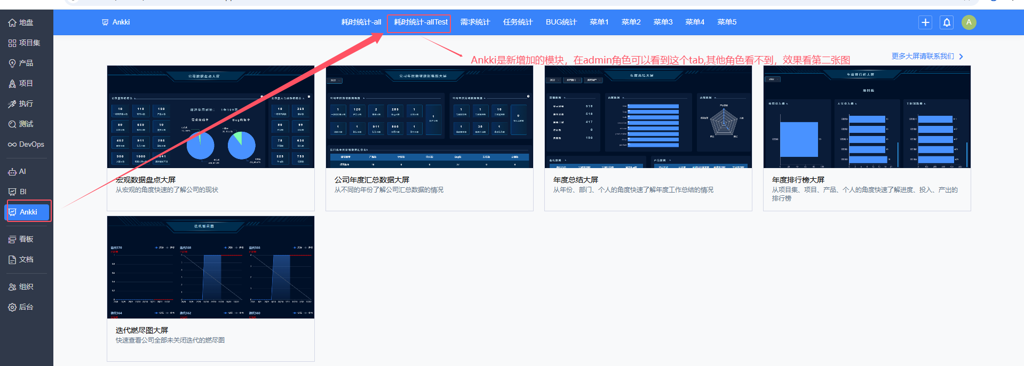Open the notification bell

coord(947,22)
